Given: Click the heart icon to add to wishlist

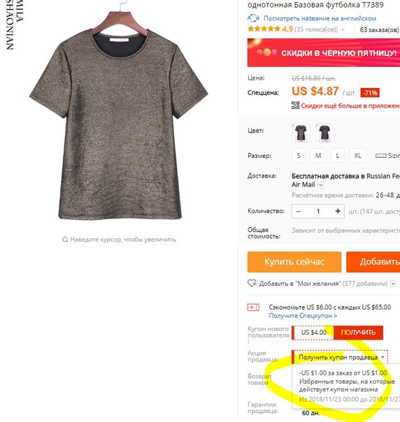Looking at the screenshot, I should tap(252, 283).
